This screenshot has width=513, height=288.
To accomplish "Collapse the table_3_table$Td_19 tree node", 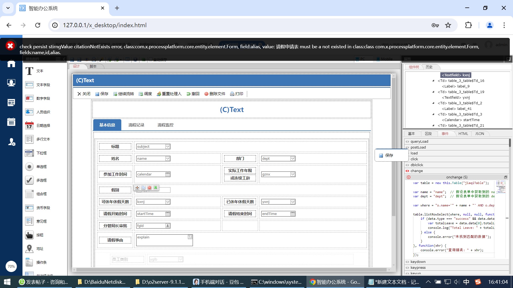I will click(433, 92).
